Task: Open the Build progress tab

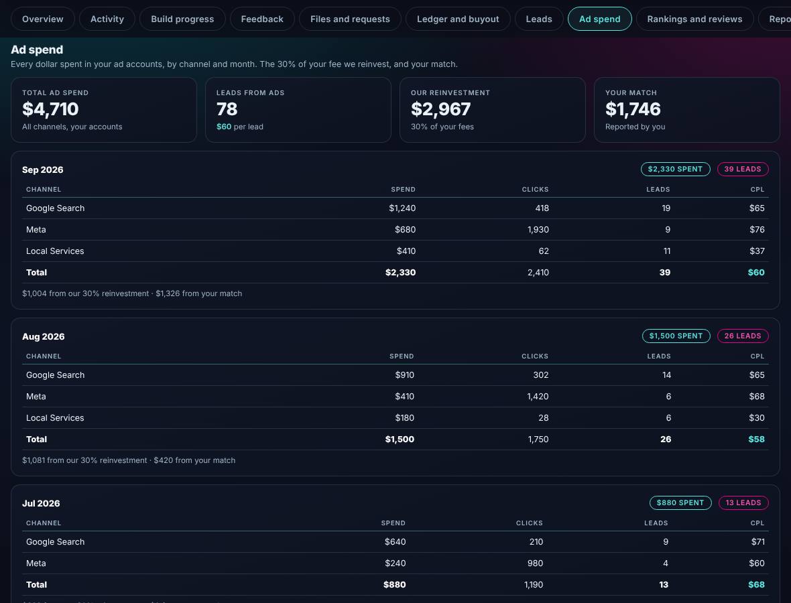Action: click(x=182, y=19)
